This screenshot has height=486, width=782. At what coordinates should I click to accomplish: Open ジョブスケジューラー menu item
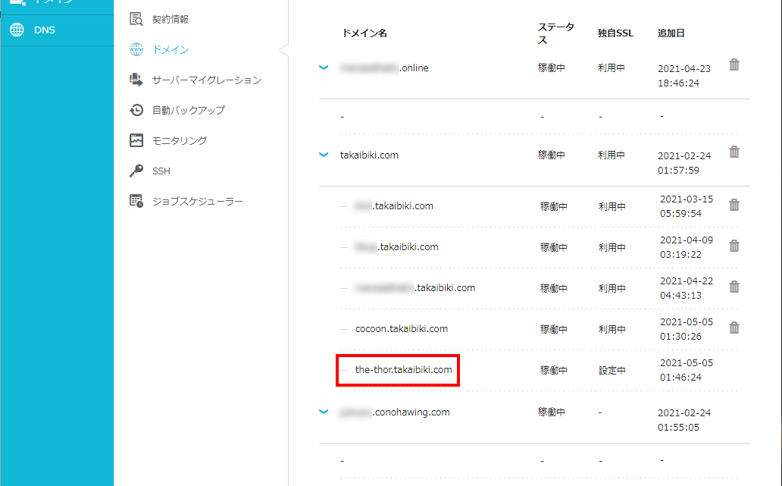[198, 201]
